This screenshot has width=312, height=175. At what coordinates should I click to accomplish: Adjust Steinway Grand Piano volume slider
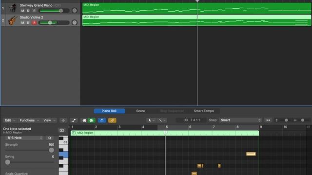[61, 11]
